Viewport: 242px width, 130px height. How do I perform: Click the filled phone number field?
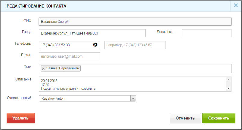pos(70,45)
